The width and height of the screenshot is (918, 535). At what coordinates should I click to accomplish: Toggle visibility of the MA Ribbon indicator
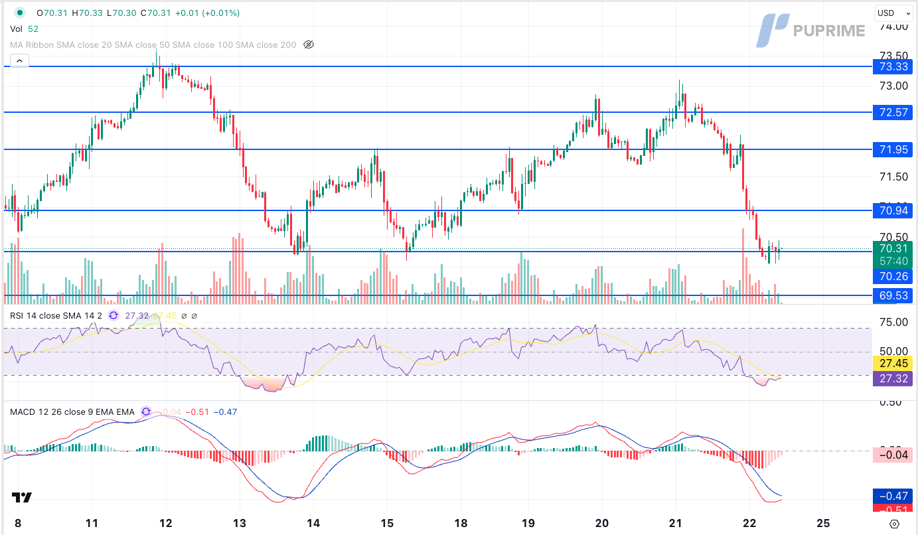pyautogui.click(x=308, y=45)
